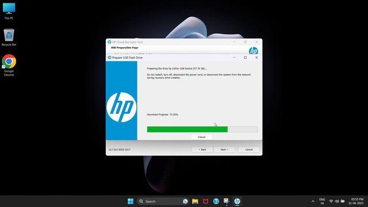Open This PC desktop icon
The width and height of the screenshot is (368, 207).
click(9, 11)
